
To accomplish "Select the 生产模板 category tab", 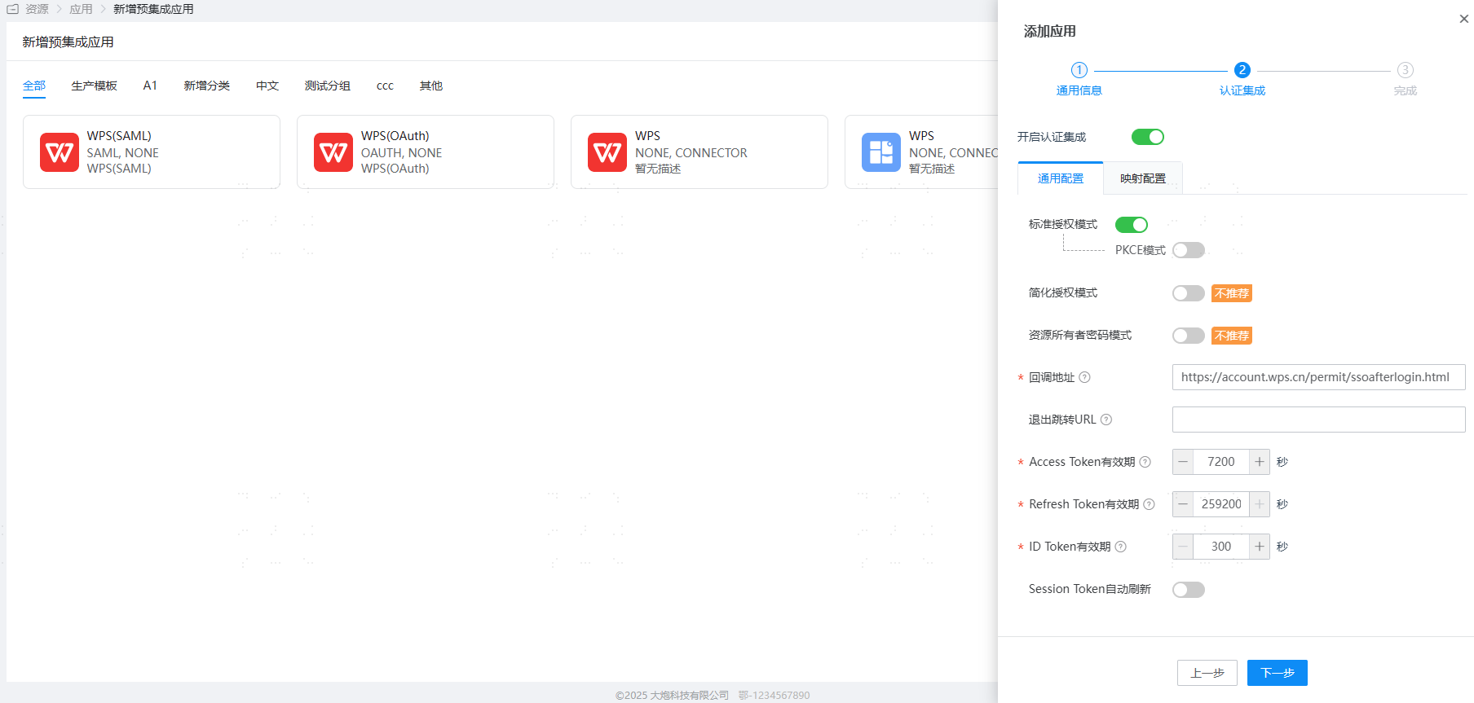I will coord(94,86).
